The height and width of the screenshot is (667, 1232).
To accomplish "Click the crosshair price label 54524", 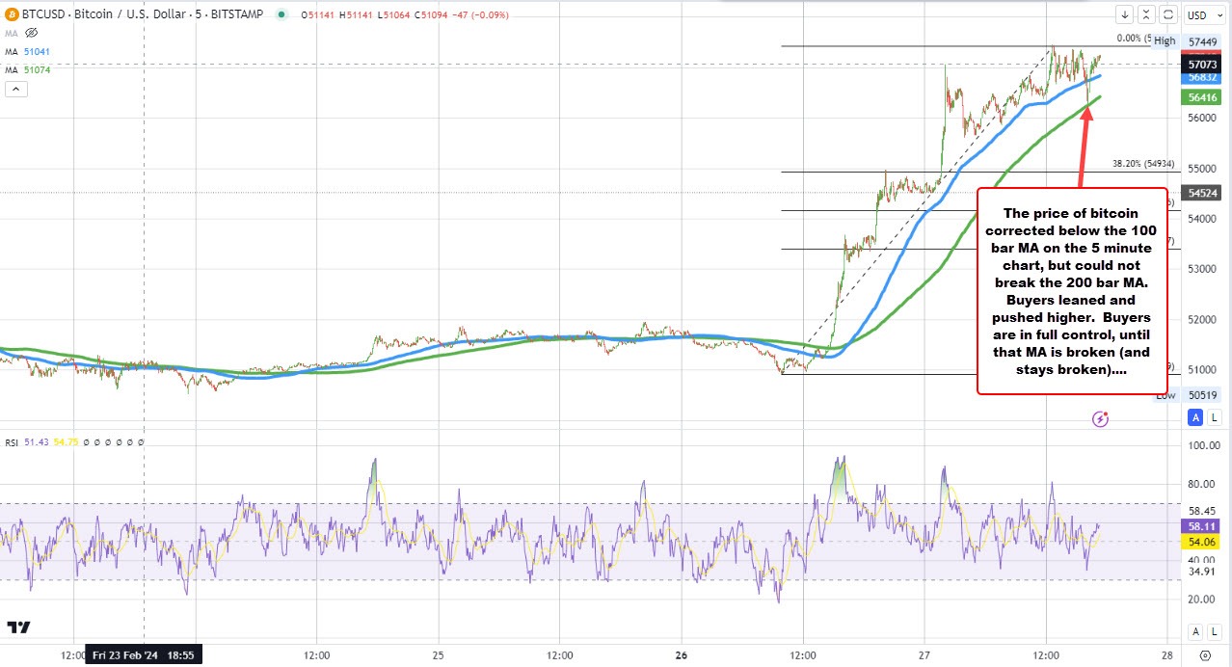I will pos(1202,192).
